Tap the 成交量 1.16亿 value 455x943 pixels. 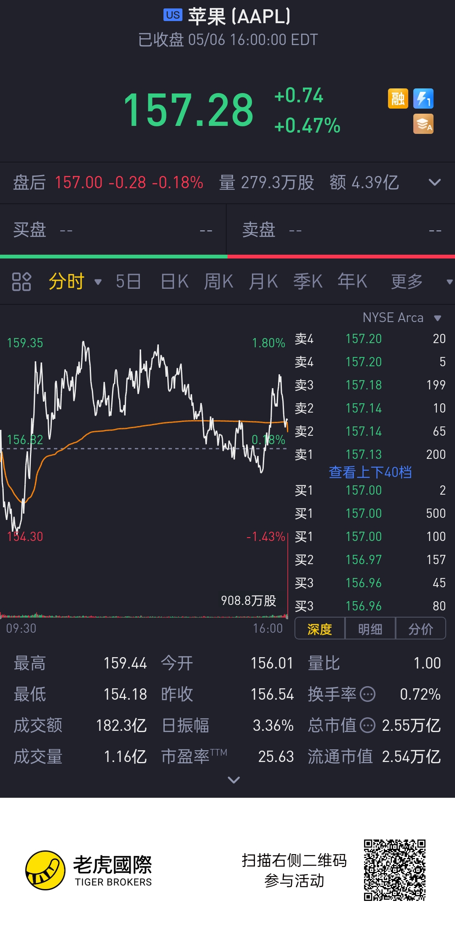(125, 757)
